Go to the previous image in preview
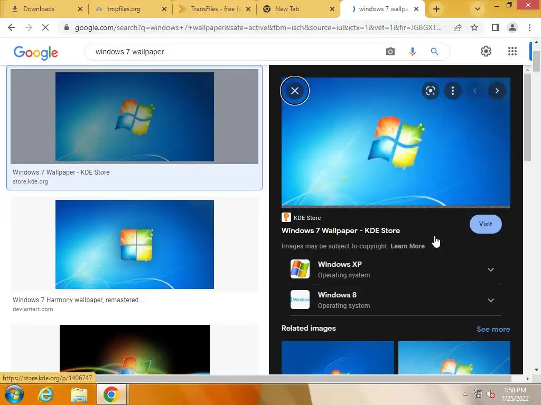This screenshot has height=405, width=541. click(475, 91)
